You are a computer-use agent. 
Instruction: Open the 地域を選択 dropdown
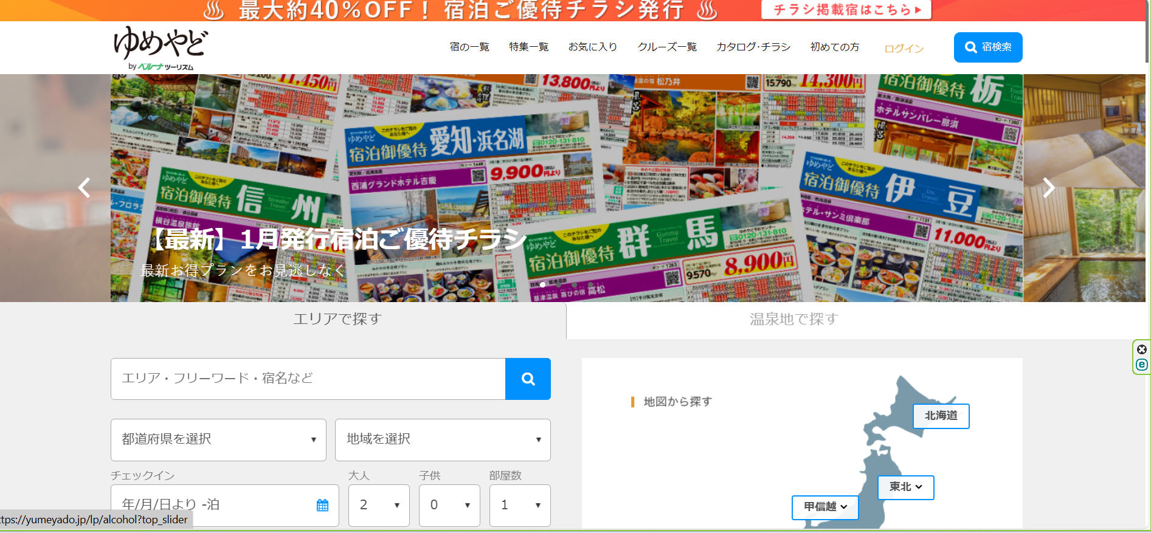(x=442, y=439)
